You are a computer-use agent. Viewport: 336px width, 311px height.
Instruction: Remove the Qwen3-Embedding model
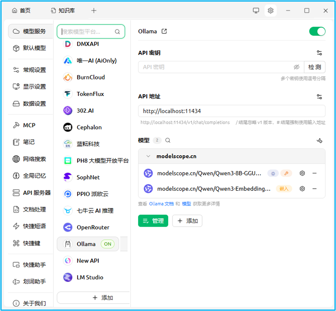pyautogui.click(x=315, y=188)
